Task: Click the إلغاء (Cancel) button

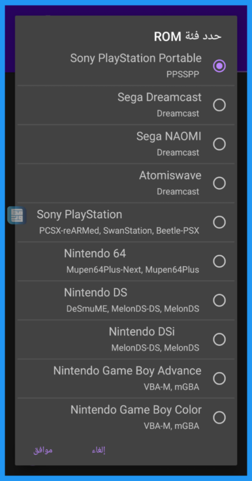Action: [99, 450]
